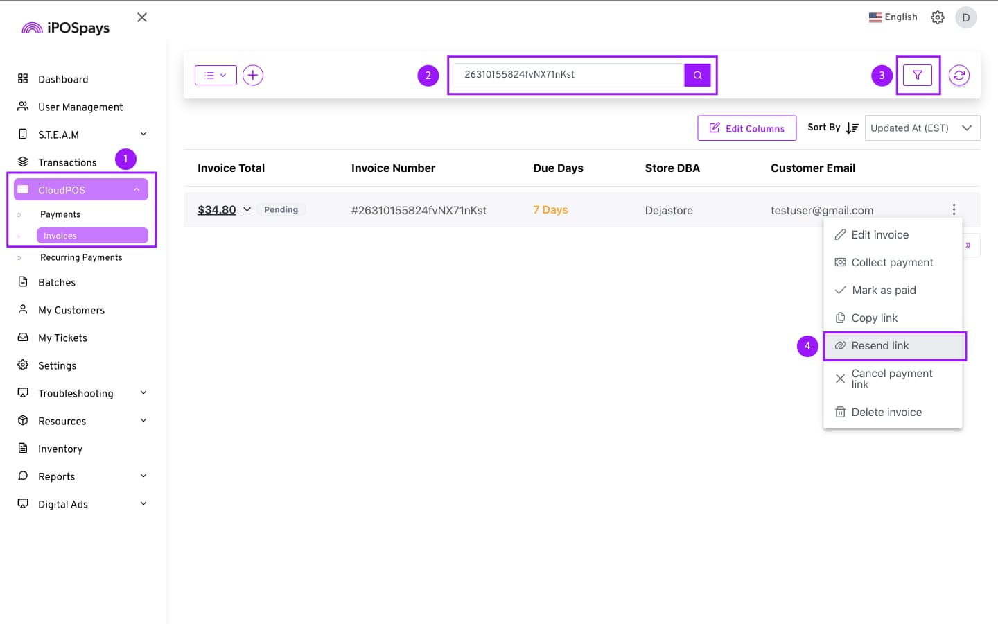Open the settings gear in top bar
The image size is (998, 624).
[938, 17]
